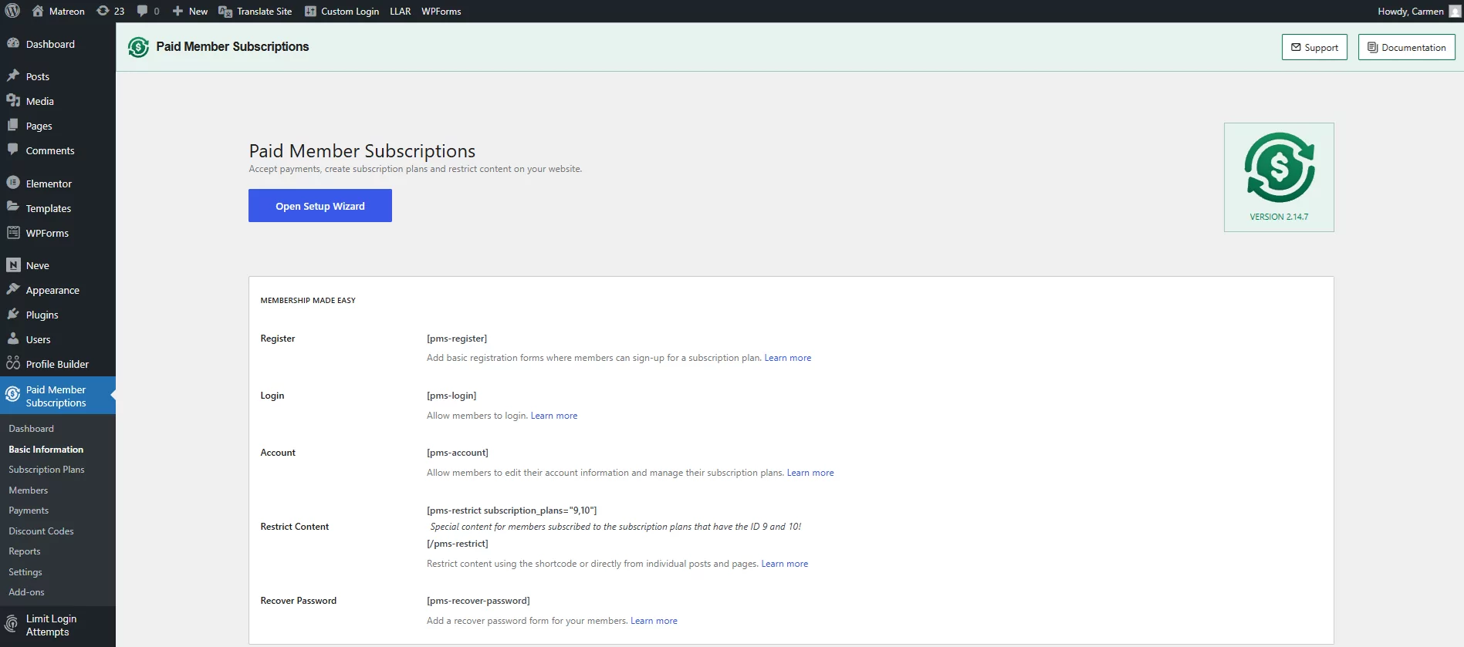Click the Paid Member Subscriptions sidebar icon
The height and width of the screenshot is (647, 1464).
tap(13, 395)
